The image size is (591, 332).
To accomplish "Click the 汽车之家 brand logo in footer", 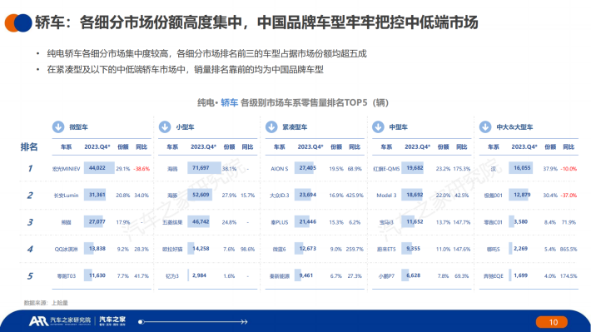I will (x=112, y=320).
